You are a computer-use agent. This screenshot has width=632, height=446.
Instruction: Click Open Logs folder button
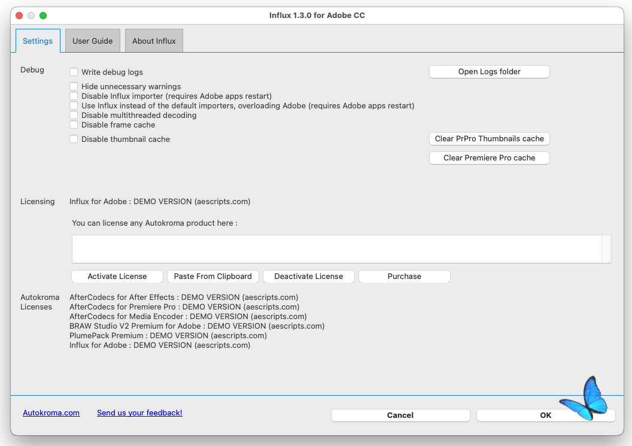click(x=490, y=72)
